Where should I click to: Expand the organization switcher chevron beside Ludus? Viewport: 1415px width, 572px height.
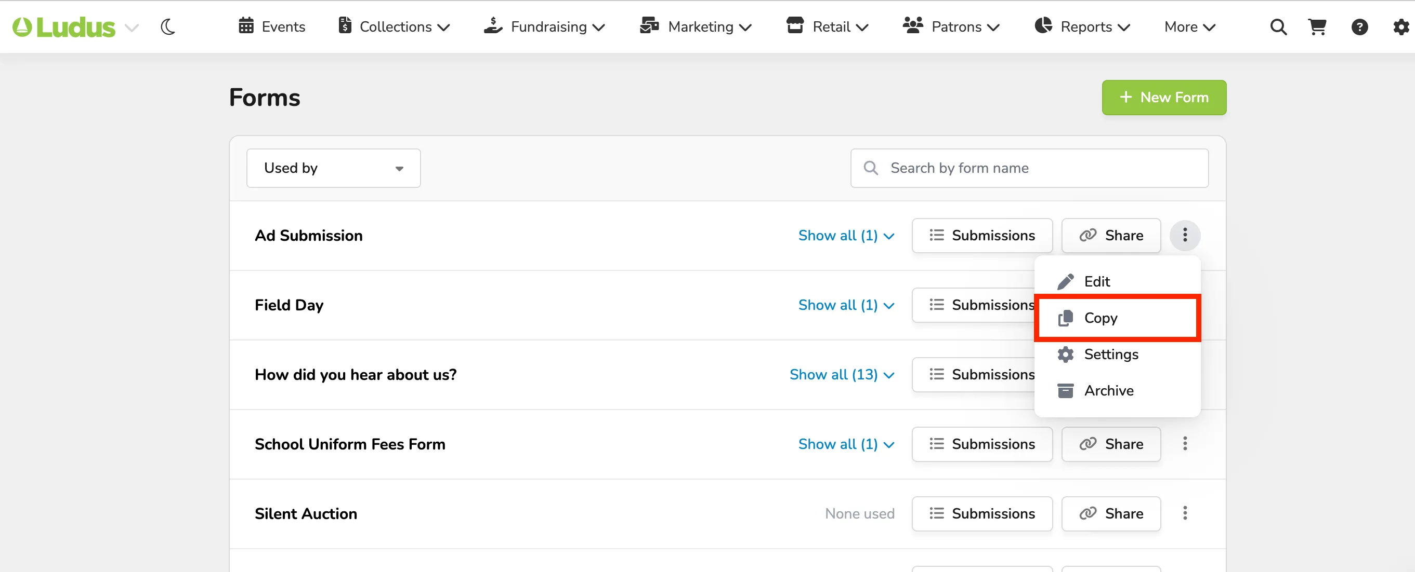click(x=132, y=28)
